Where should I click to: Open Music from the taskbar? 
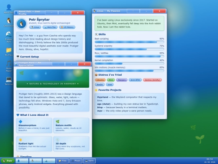click(x=76, y=161)
